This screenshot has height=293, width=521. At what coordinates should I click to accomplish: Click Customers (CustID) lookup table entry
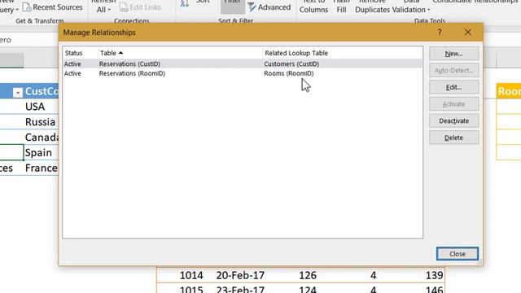click(291, 63)
